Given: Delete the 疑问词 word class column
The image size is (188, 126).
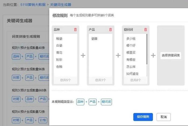Looking at the screenshot, I should click(146, 29).
